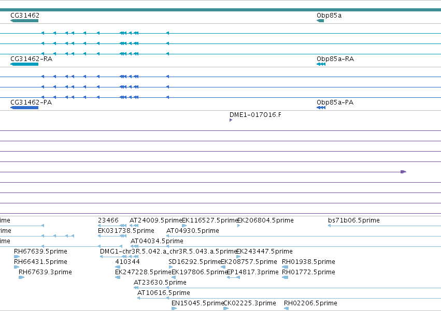The width and height of the screenshot is (441, 311).
Task: Open the feature labeled 410344
Action: pos(118,267)
